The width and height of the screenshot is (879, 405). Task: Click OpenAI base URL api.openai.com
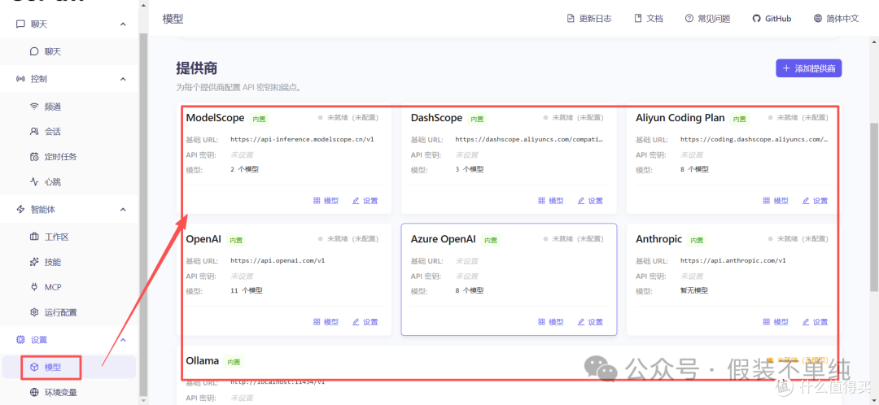click(x=278, y=260)
